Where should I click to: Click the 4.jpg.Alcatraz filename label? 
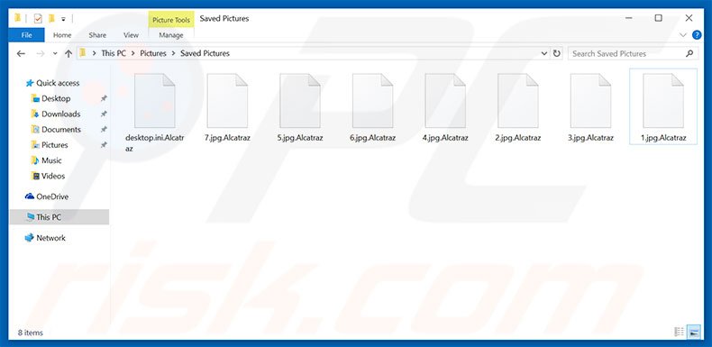pos(445,138)
